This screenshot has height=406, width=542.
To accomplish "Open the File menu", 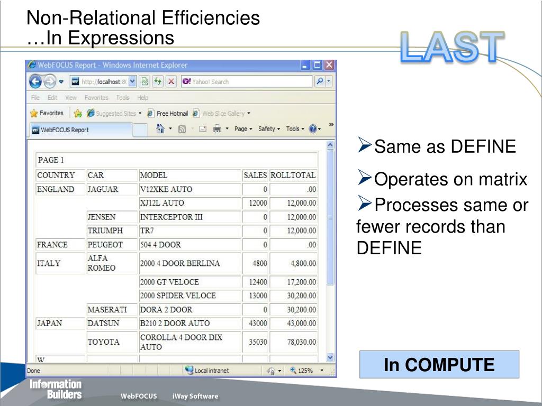I will (35, 98).
